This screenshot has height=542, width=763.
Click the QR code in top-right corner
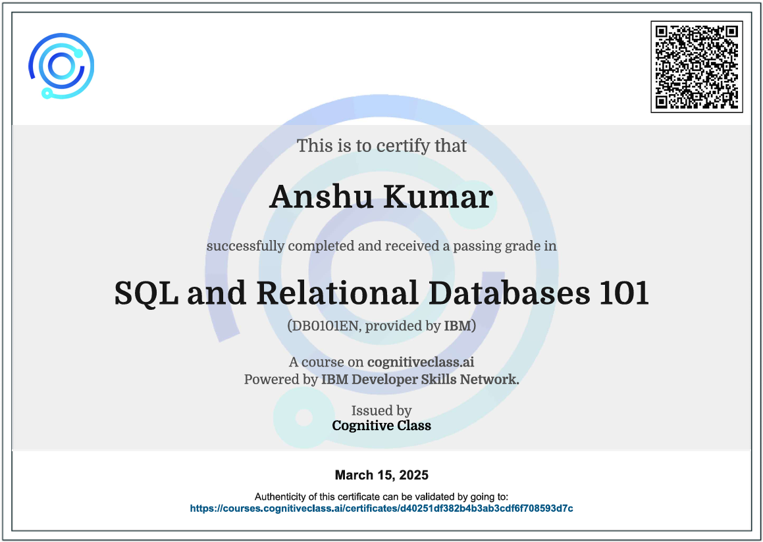697,66
